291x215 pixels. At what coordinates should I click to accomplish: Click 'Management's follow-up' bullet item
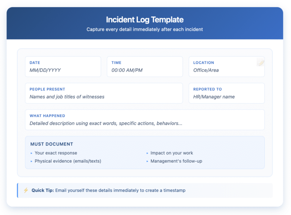click(176, 161)
